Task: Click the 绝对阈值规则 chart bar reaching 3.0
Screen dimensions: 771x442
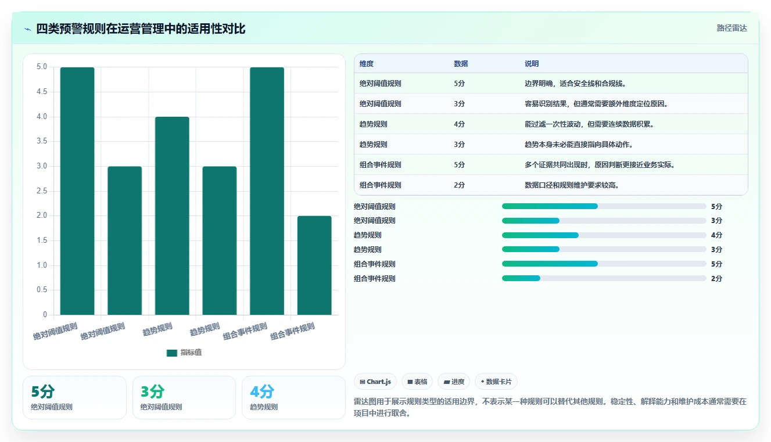Action: [125, 240]
